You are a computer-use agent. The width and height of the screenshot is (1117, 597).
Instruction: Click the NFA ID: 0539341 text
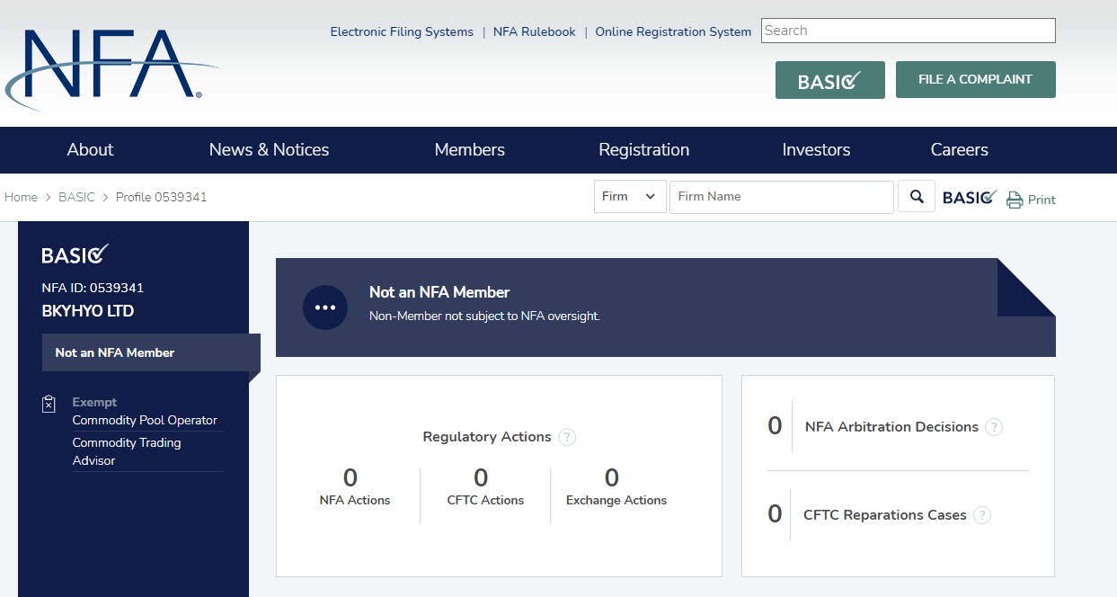pyautogui.click(x=93, y=289)
